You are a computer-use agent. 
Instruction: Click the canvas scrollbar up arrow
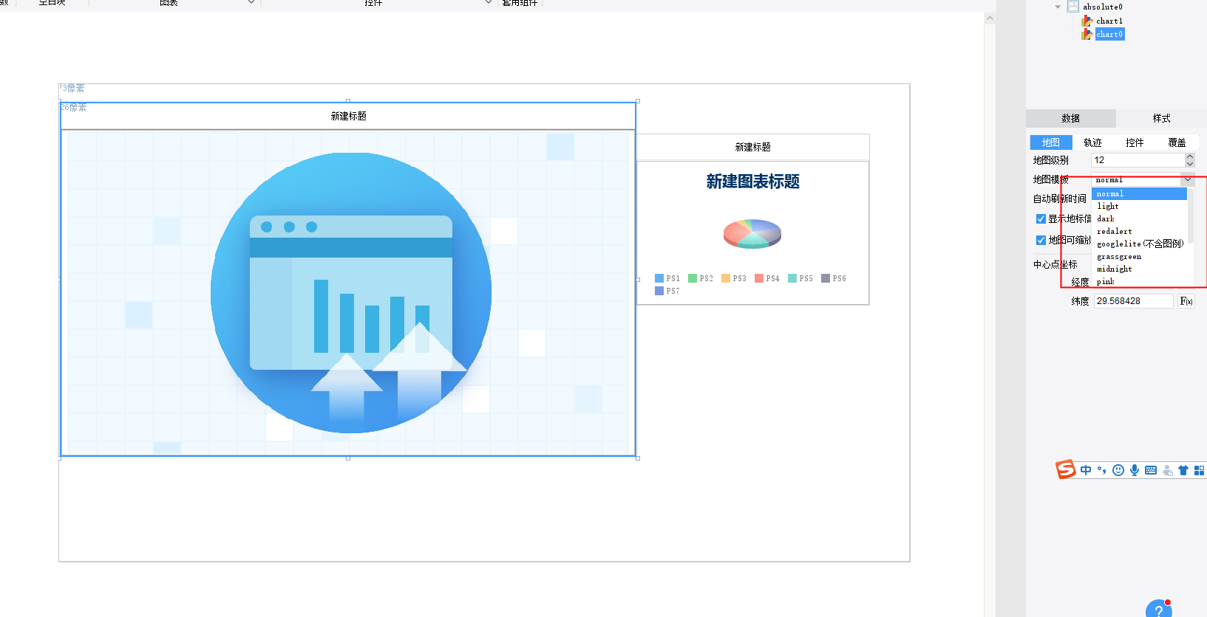[990, 18]
